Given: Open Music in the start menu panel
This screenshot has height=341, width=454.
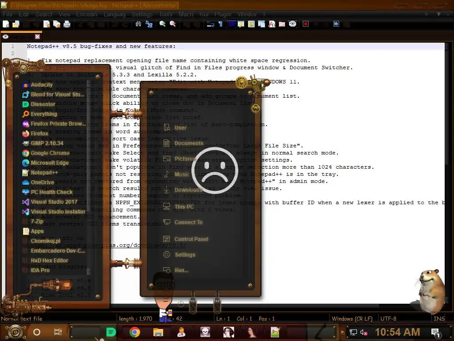Looking at the screenshot, I should click(176, 174).
